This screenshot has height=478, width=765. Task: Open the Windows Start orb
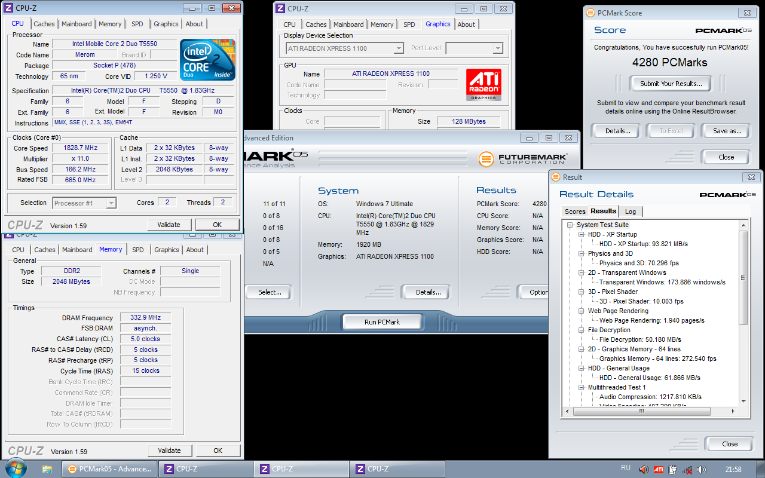[15, 468]
